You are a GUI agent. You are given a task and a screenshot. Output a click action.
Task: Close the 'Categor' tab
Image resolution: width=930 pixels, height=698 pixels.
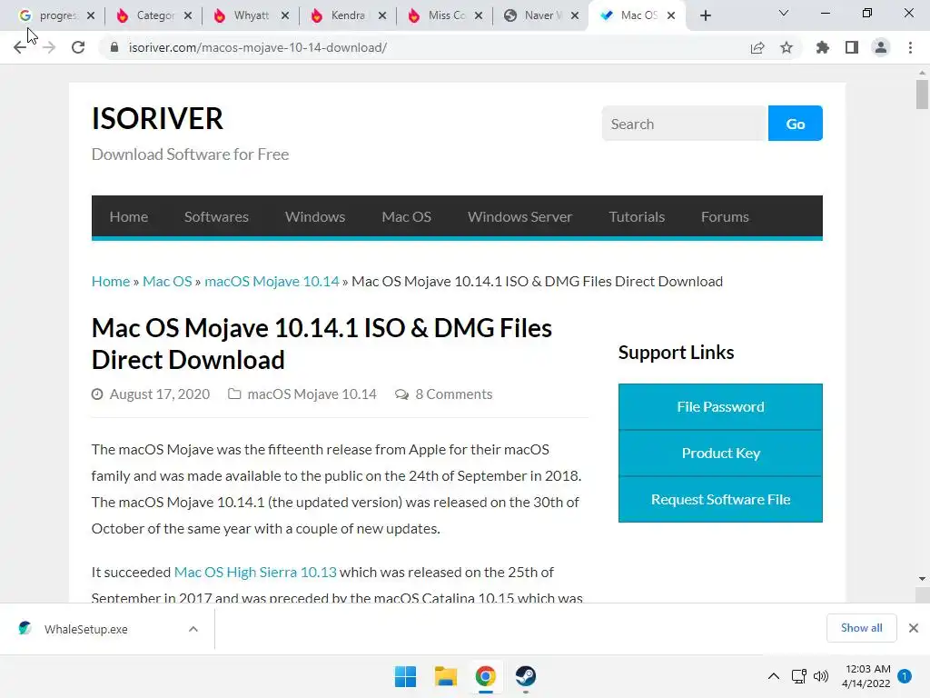[188, 15]
